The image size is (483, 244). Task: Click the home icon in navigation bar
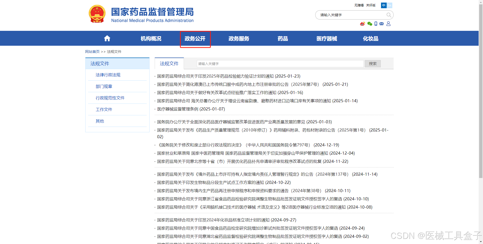(x=107, y=39)
